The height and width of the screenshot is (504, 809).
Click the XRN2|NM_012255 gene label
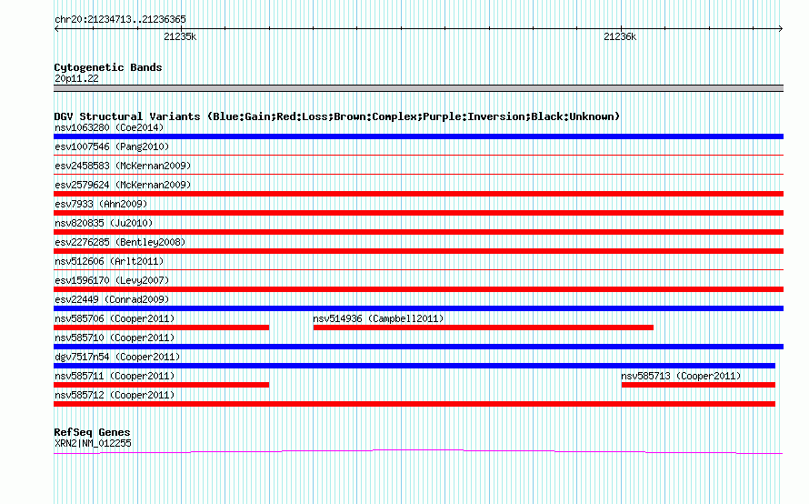click(93, 444)
